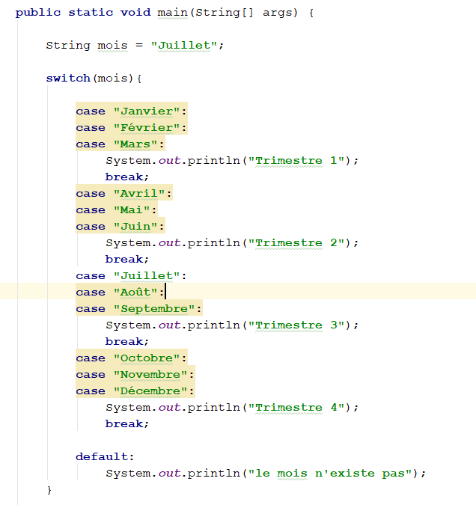476x505 pixels.
Task: Click the mois argument inside switch parentheses
Action: 112,78
